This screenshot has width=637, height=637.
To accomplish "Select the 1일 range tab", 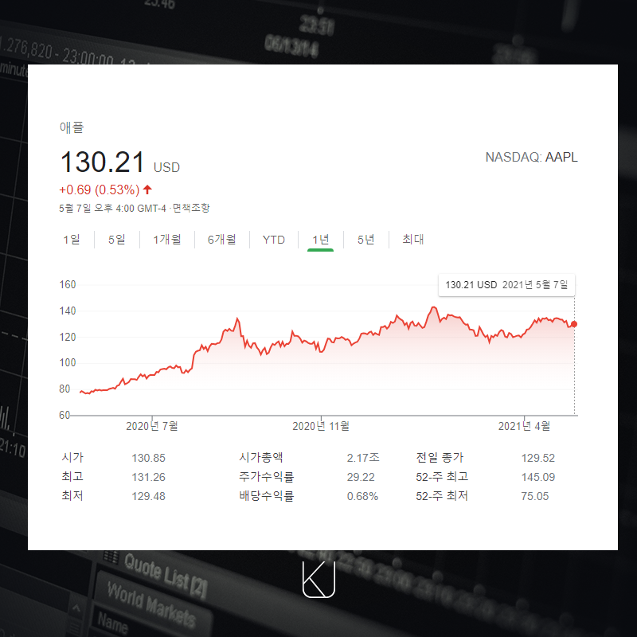I will pyautogui.click(x=72, y=240).
